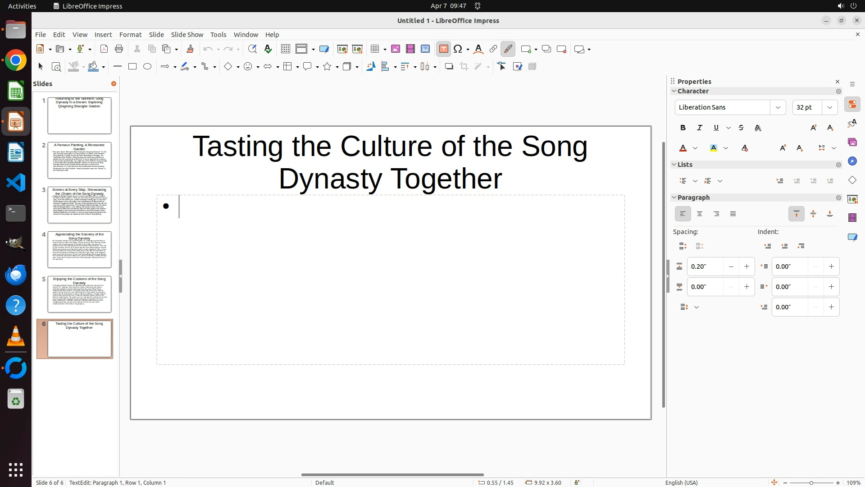Screen dimensions: 865x487
Task: Open the Insert Hyperlink tool
Action: (x=493, y=49)
